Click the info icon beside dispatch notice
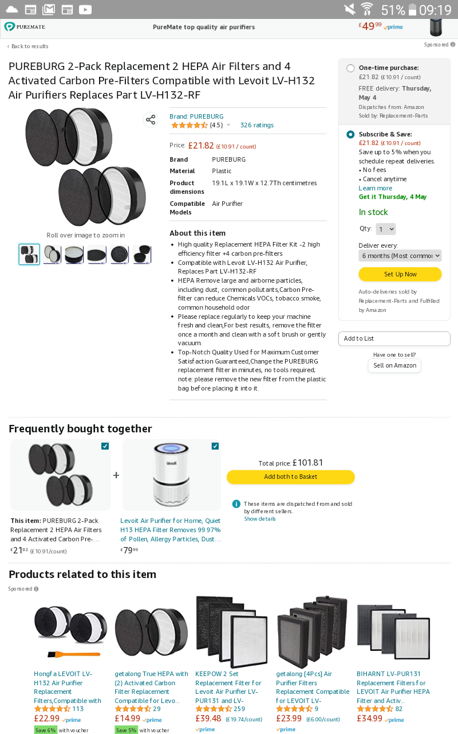The width and height of the screenshot is (458, 734). (236, 504)
